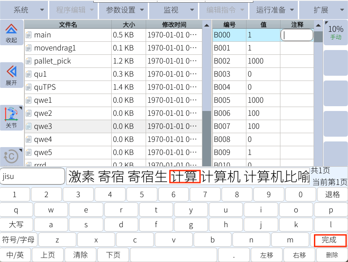Click the circular C icon in sidebar
This screenshot has height=262, width=348.
(x=11, y=156)
